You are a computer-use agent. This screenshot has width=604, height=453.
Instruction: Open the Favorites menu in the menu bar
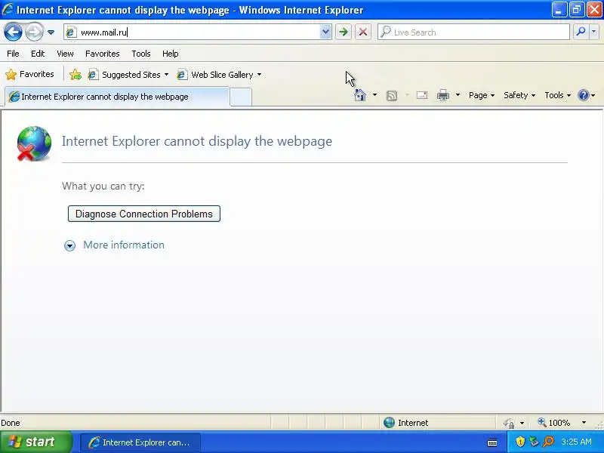click(103, 54)
